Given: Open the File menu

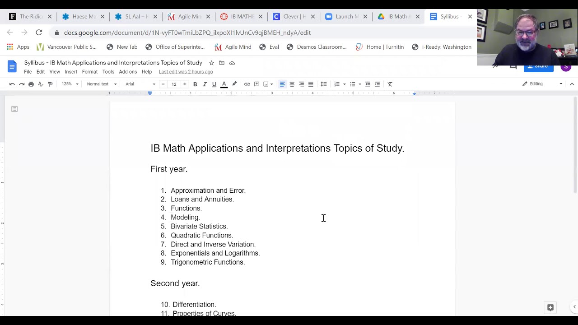Looking at the screenshot, I should click(28, 72).
